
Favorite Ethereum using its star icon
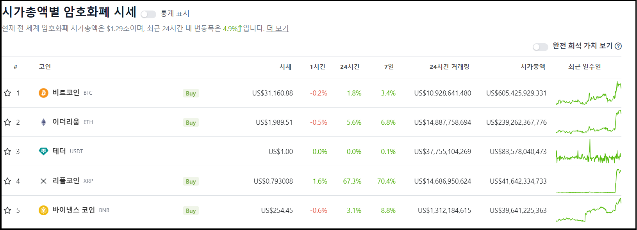7,122
